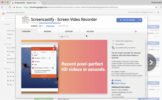The height and width of the screenshot is (100, 162).
Task: Bookmark this page with the star icon
Action: (156, 7)
